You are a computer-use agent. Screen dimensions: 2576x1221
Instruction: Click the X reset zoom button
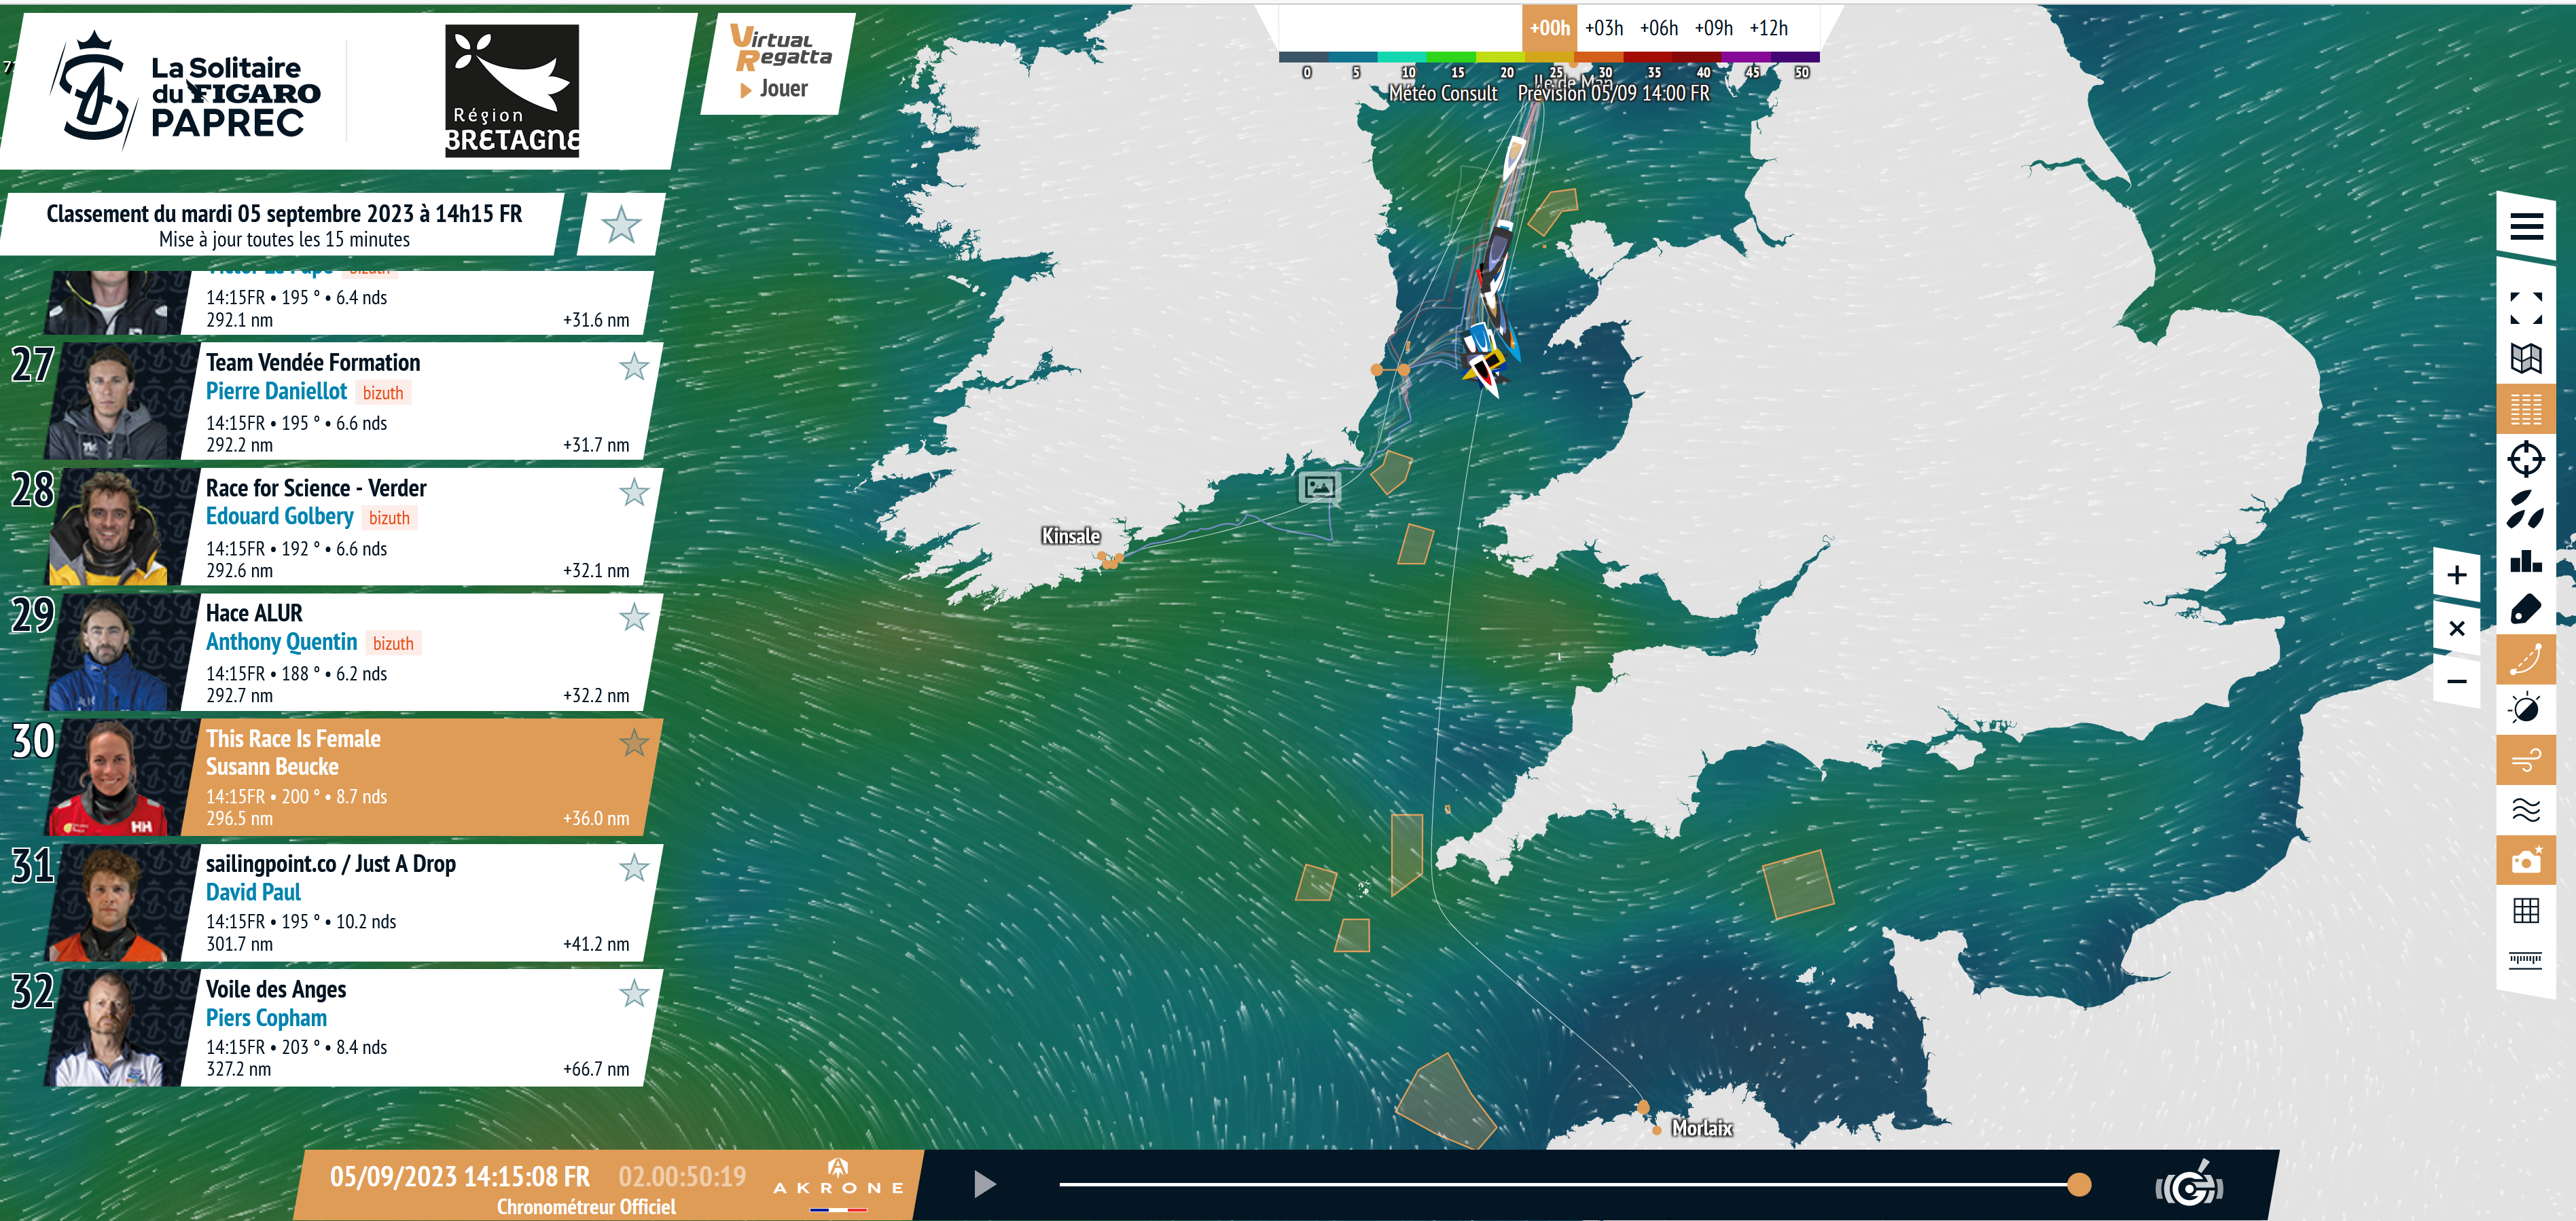coord(2457,628)
